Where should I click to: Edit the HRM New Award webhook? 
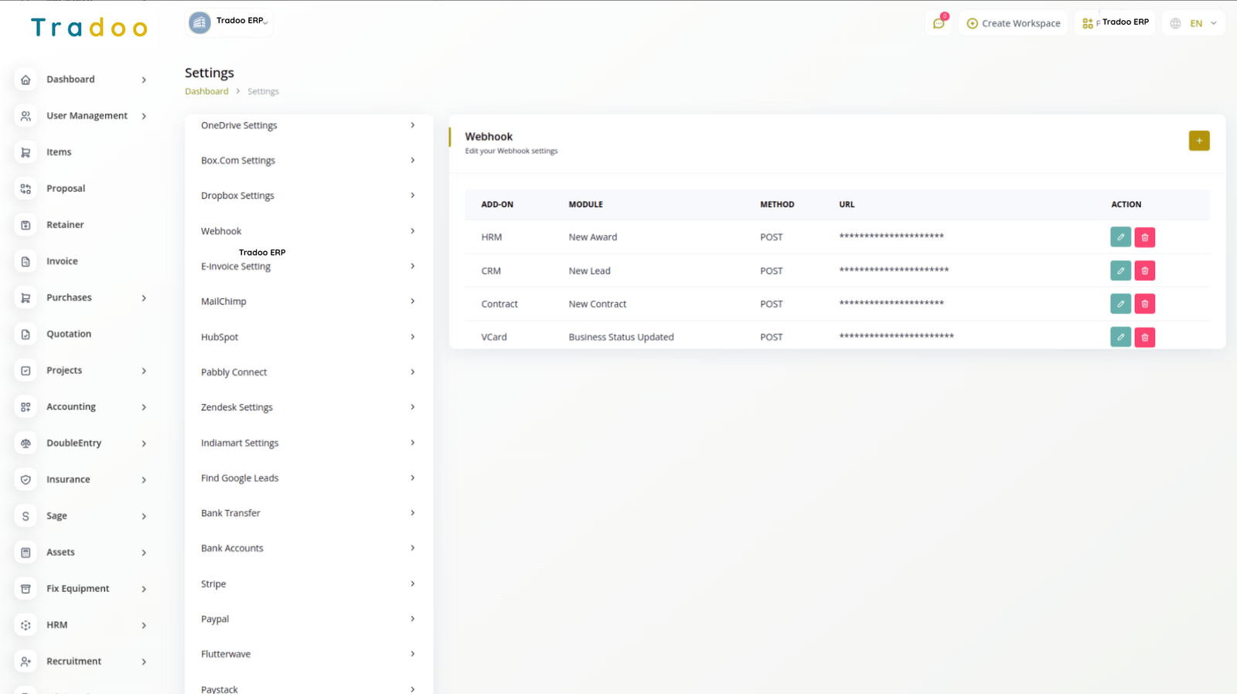1120,237
